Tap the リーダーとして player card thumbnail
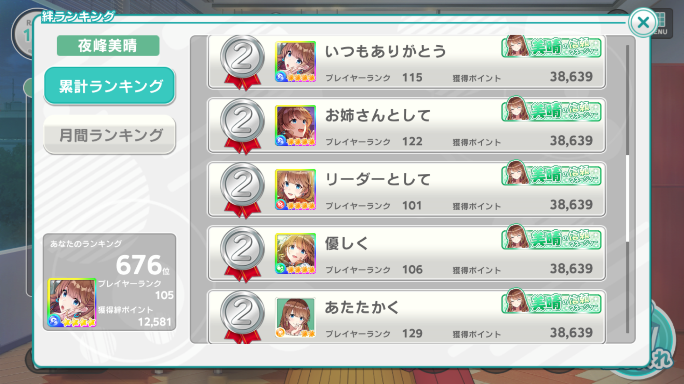This screenshot has width=684, height=384. tap(296, 189)
